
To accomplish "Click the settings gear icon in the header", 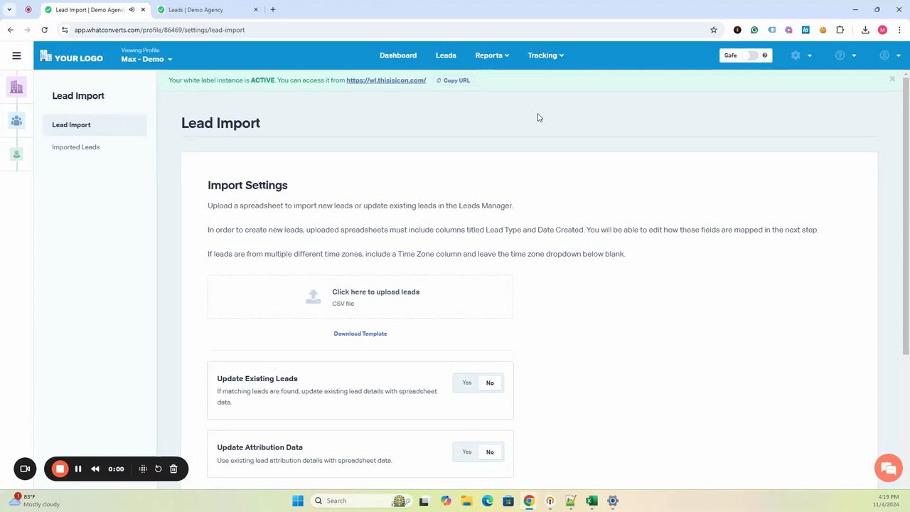I will coord(796,55).
